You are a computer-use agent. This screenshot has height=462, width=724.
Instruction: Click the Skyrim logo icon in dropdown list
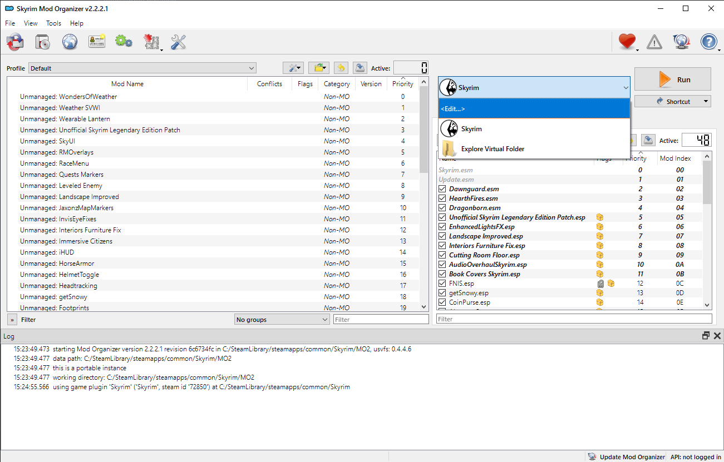click(x=449, y=129)
